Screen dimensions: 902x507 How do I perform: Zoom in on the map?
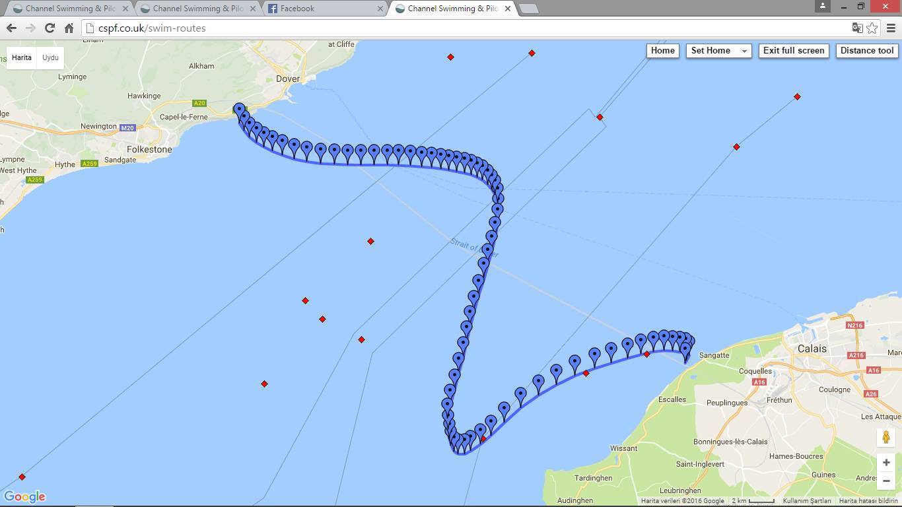pyautogui.click(x=886, y=462)
